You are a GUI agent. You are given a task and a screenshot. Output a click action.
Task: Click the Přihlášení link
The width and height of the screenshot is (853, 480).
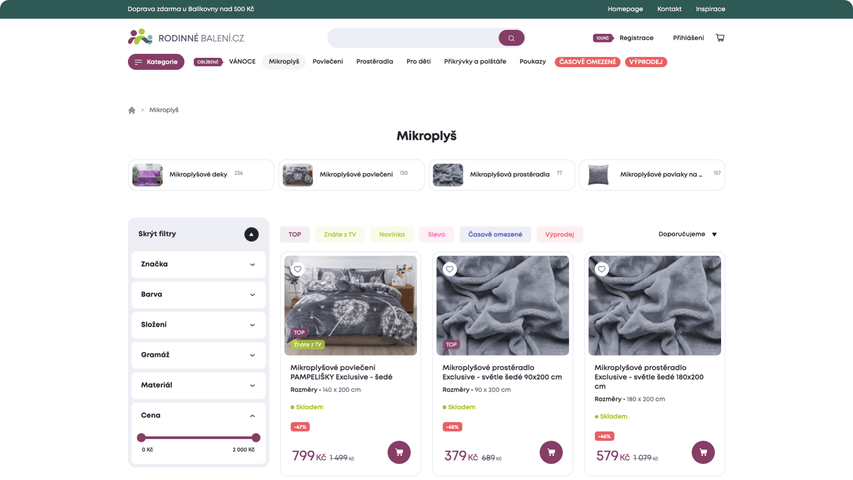point(688,38)
